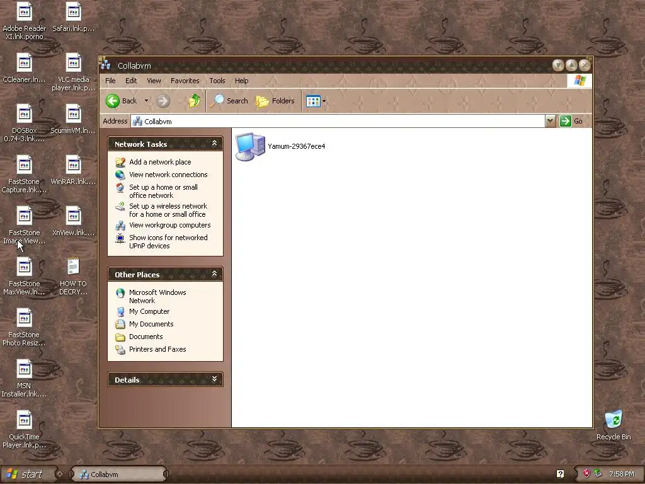This screenshot has width=645, height=484.
Task: Select DOSBox 0.74-3 desktop icon
Action: (25, 124)
